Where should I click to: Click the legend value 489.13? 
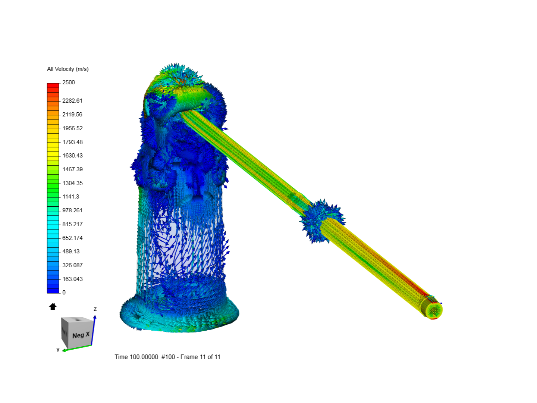click(71, 252)
